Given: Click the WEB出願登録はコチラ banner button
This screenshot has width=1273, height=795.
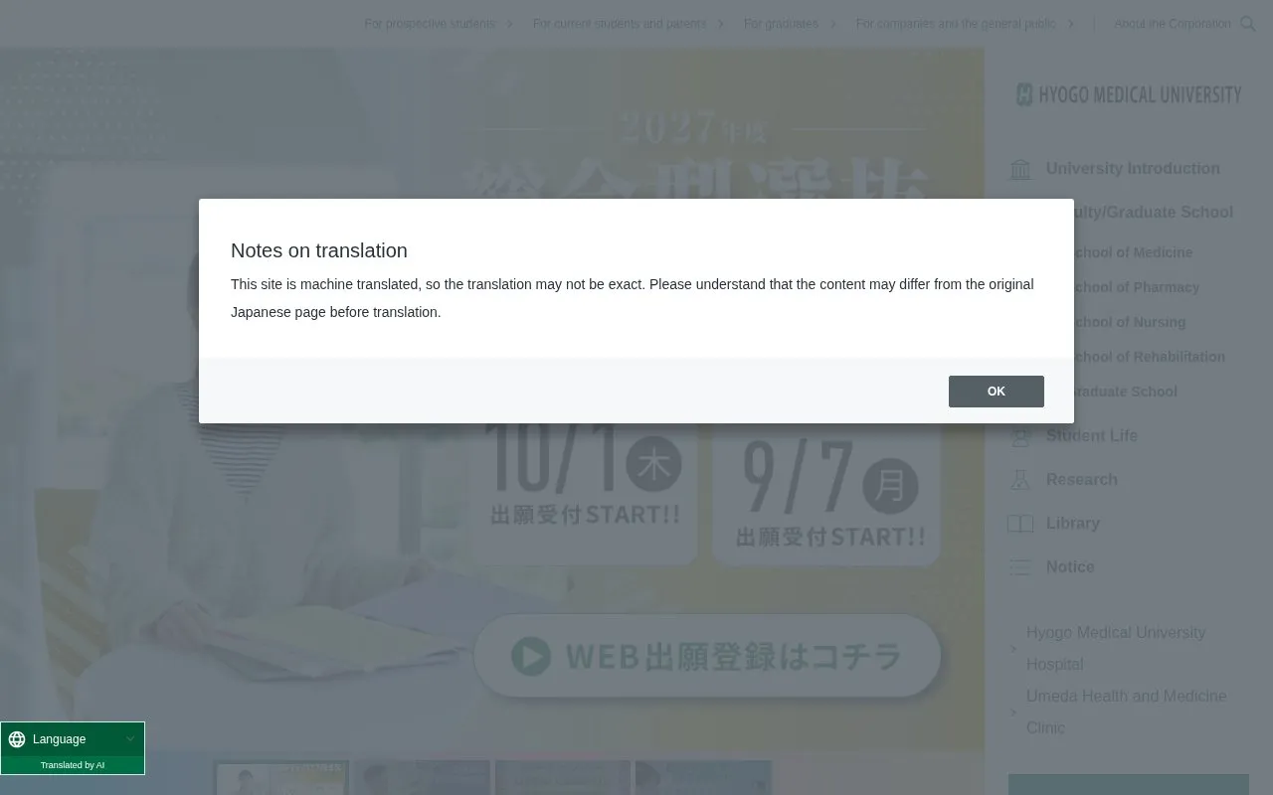Looking at the screenshot, I should coord(707,656).
